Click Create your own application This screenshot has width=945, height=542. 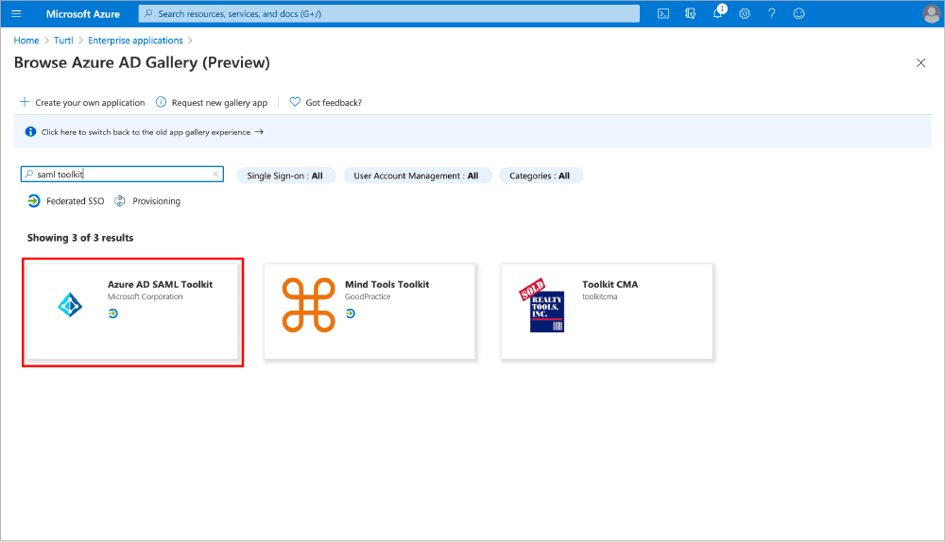click(x=83, y=102)
